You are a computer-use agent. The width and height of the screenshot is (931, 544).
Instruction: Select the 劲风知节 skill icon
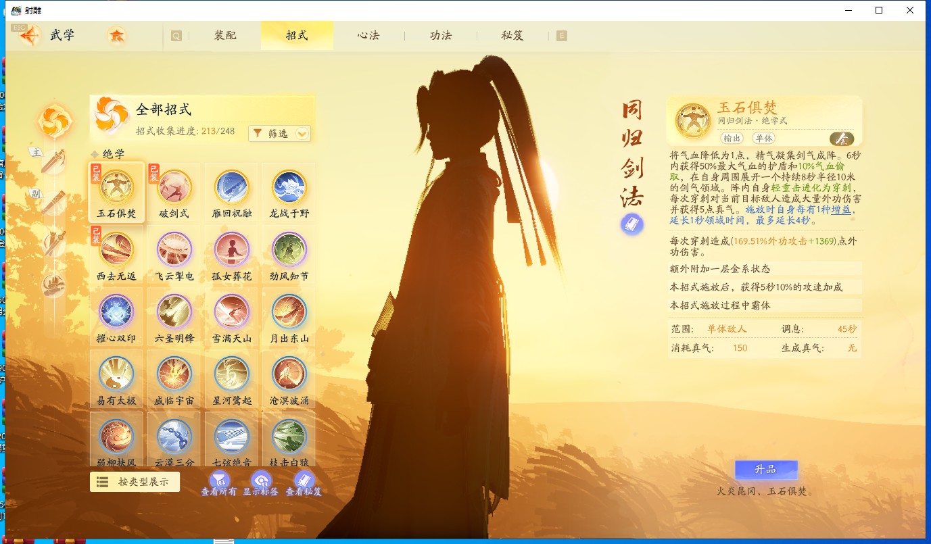289,249
